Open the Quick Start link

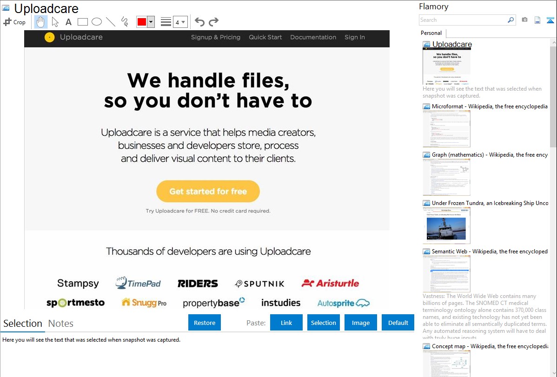click(x=265, y=37)
